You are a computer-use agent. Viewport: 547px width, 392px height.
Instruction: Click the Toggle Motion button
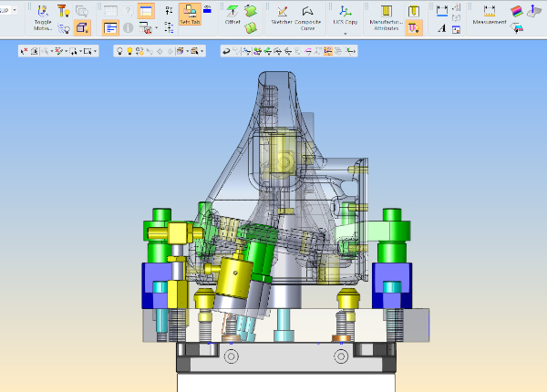point(41,15)
